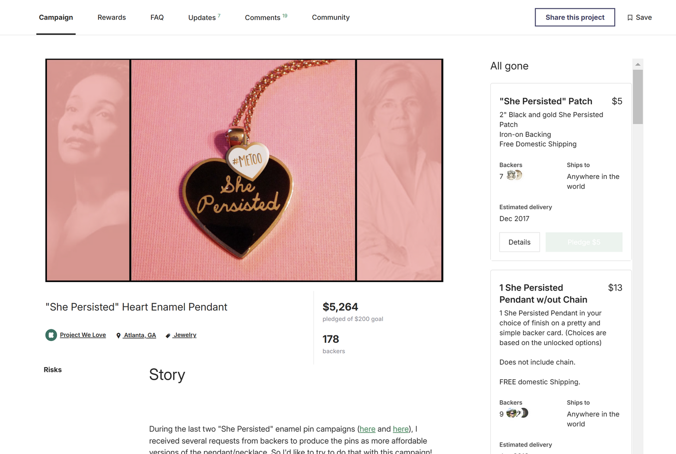Click the moon avatar among pendant backers
The width and height of the screenshot is (676, 454).
[x=525, y=413]
